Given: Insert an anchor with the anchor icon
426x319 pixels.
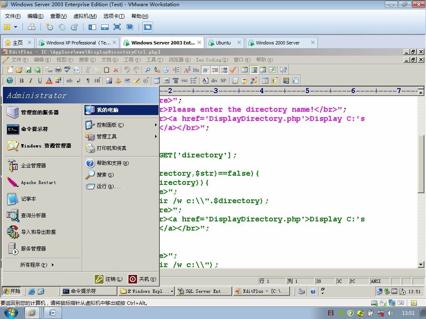Looking at the screenshot, I should click(x=118, y=81).
